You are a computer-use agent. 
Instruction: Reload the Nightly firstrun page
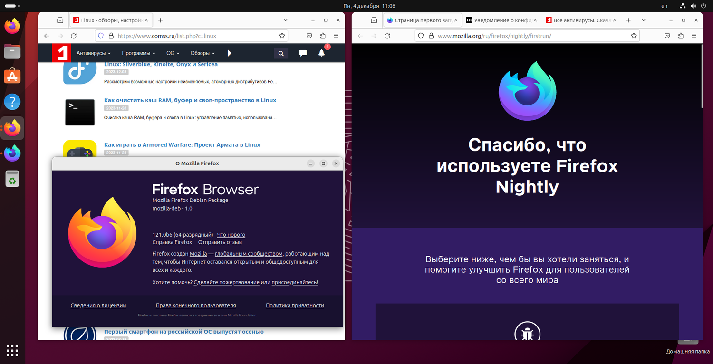387,36
